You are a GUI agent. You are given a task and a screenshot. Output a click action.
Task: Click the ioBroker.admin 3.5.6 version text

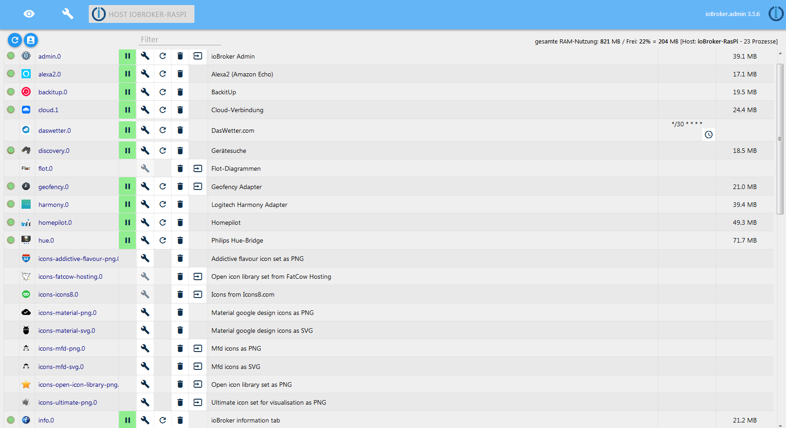point(732,14)
